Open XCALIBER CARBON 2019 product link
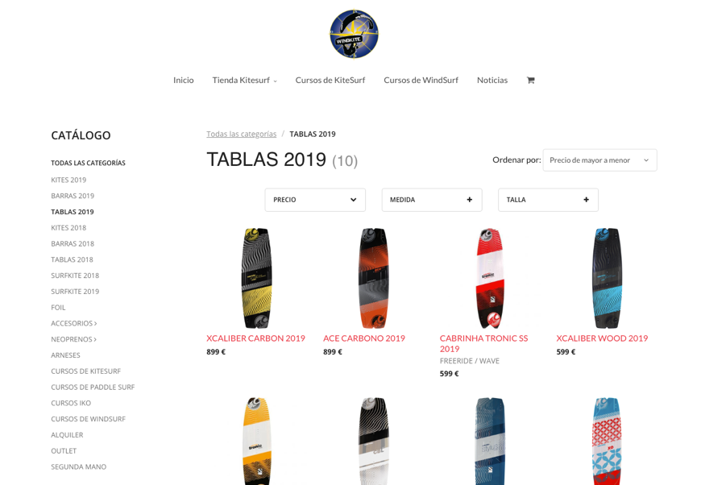This screenshot has height=485, width=701. [255, 338]
